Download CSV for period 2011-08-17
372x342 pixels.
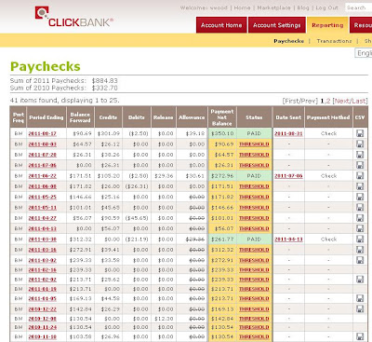pyautogui.click(x=360, y=133)
